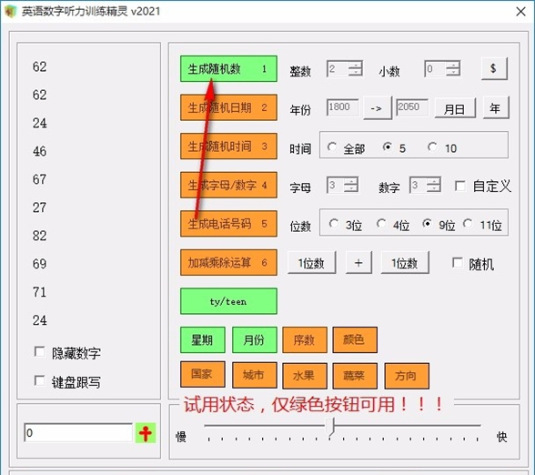Screen dimensions: 535x475
Task: Increase the 整数 spinner value
Action: click(355, 65)
